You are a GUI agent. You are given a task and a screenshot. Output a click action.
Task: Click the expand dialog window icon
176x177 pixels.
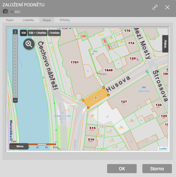155,8
